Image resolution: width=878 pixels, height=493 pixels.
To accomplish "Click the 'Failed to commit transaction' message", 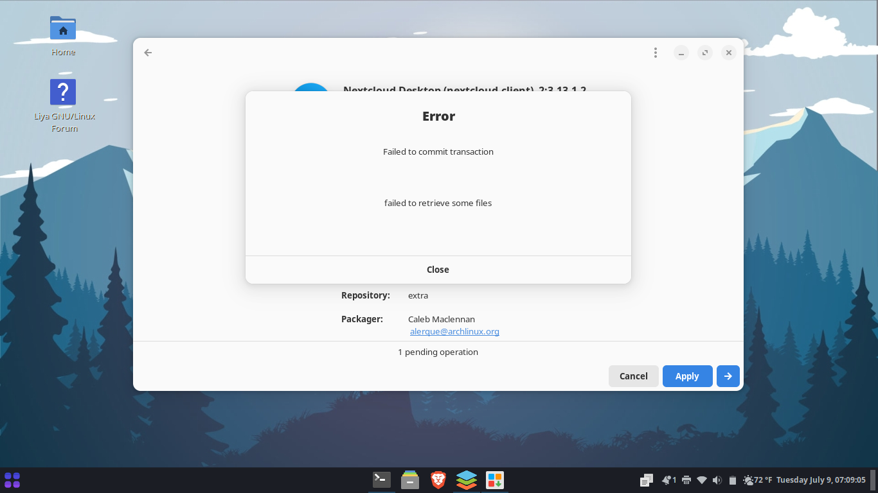I will (438, 152).
